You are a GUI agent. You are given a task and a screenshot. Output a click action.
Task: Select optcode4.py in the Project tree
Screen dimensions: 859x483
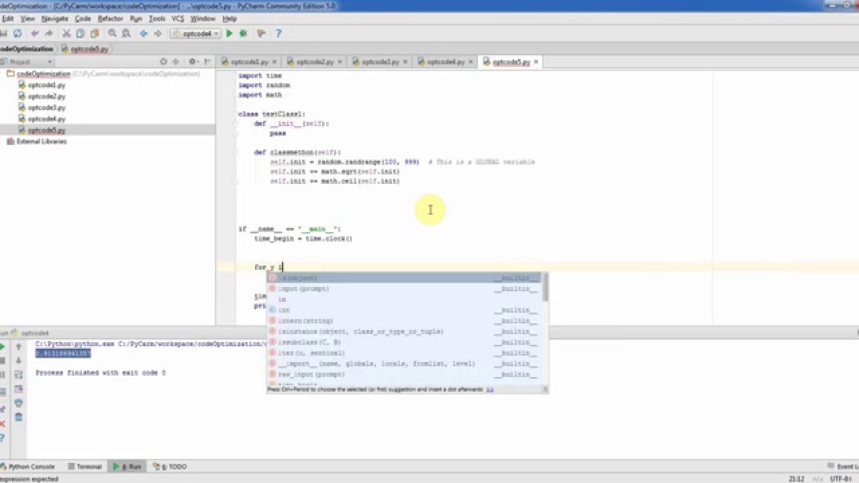[x=46, y=119]
